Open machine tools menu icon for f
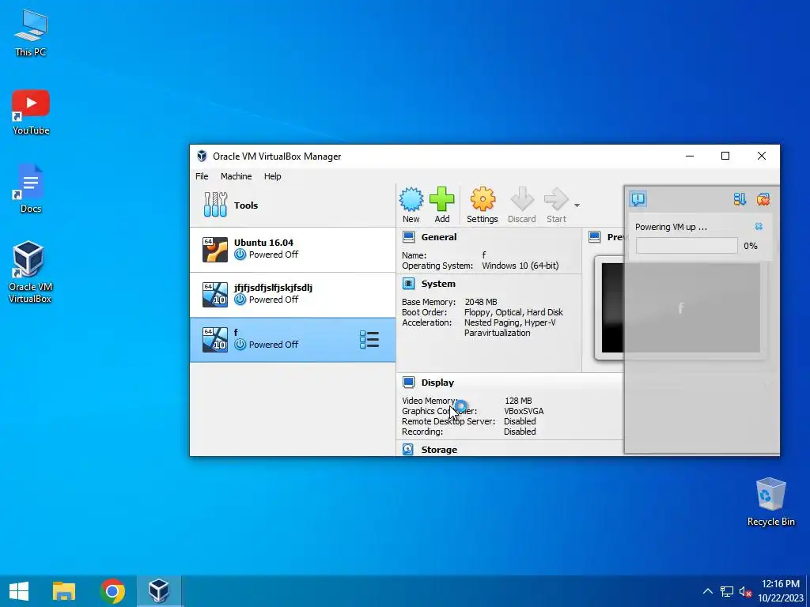Viewport: 810px width, 607px height. pyautogui.click(x=369, y=340)
